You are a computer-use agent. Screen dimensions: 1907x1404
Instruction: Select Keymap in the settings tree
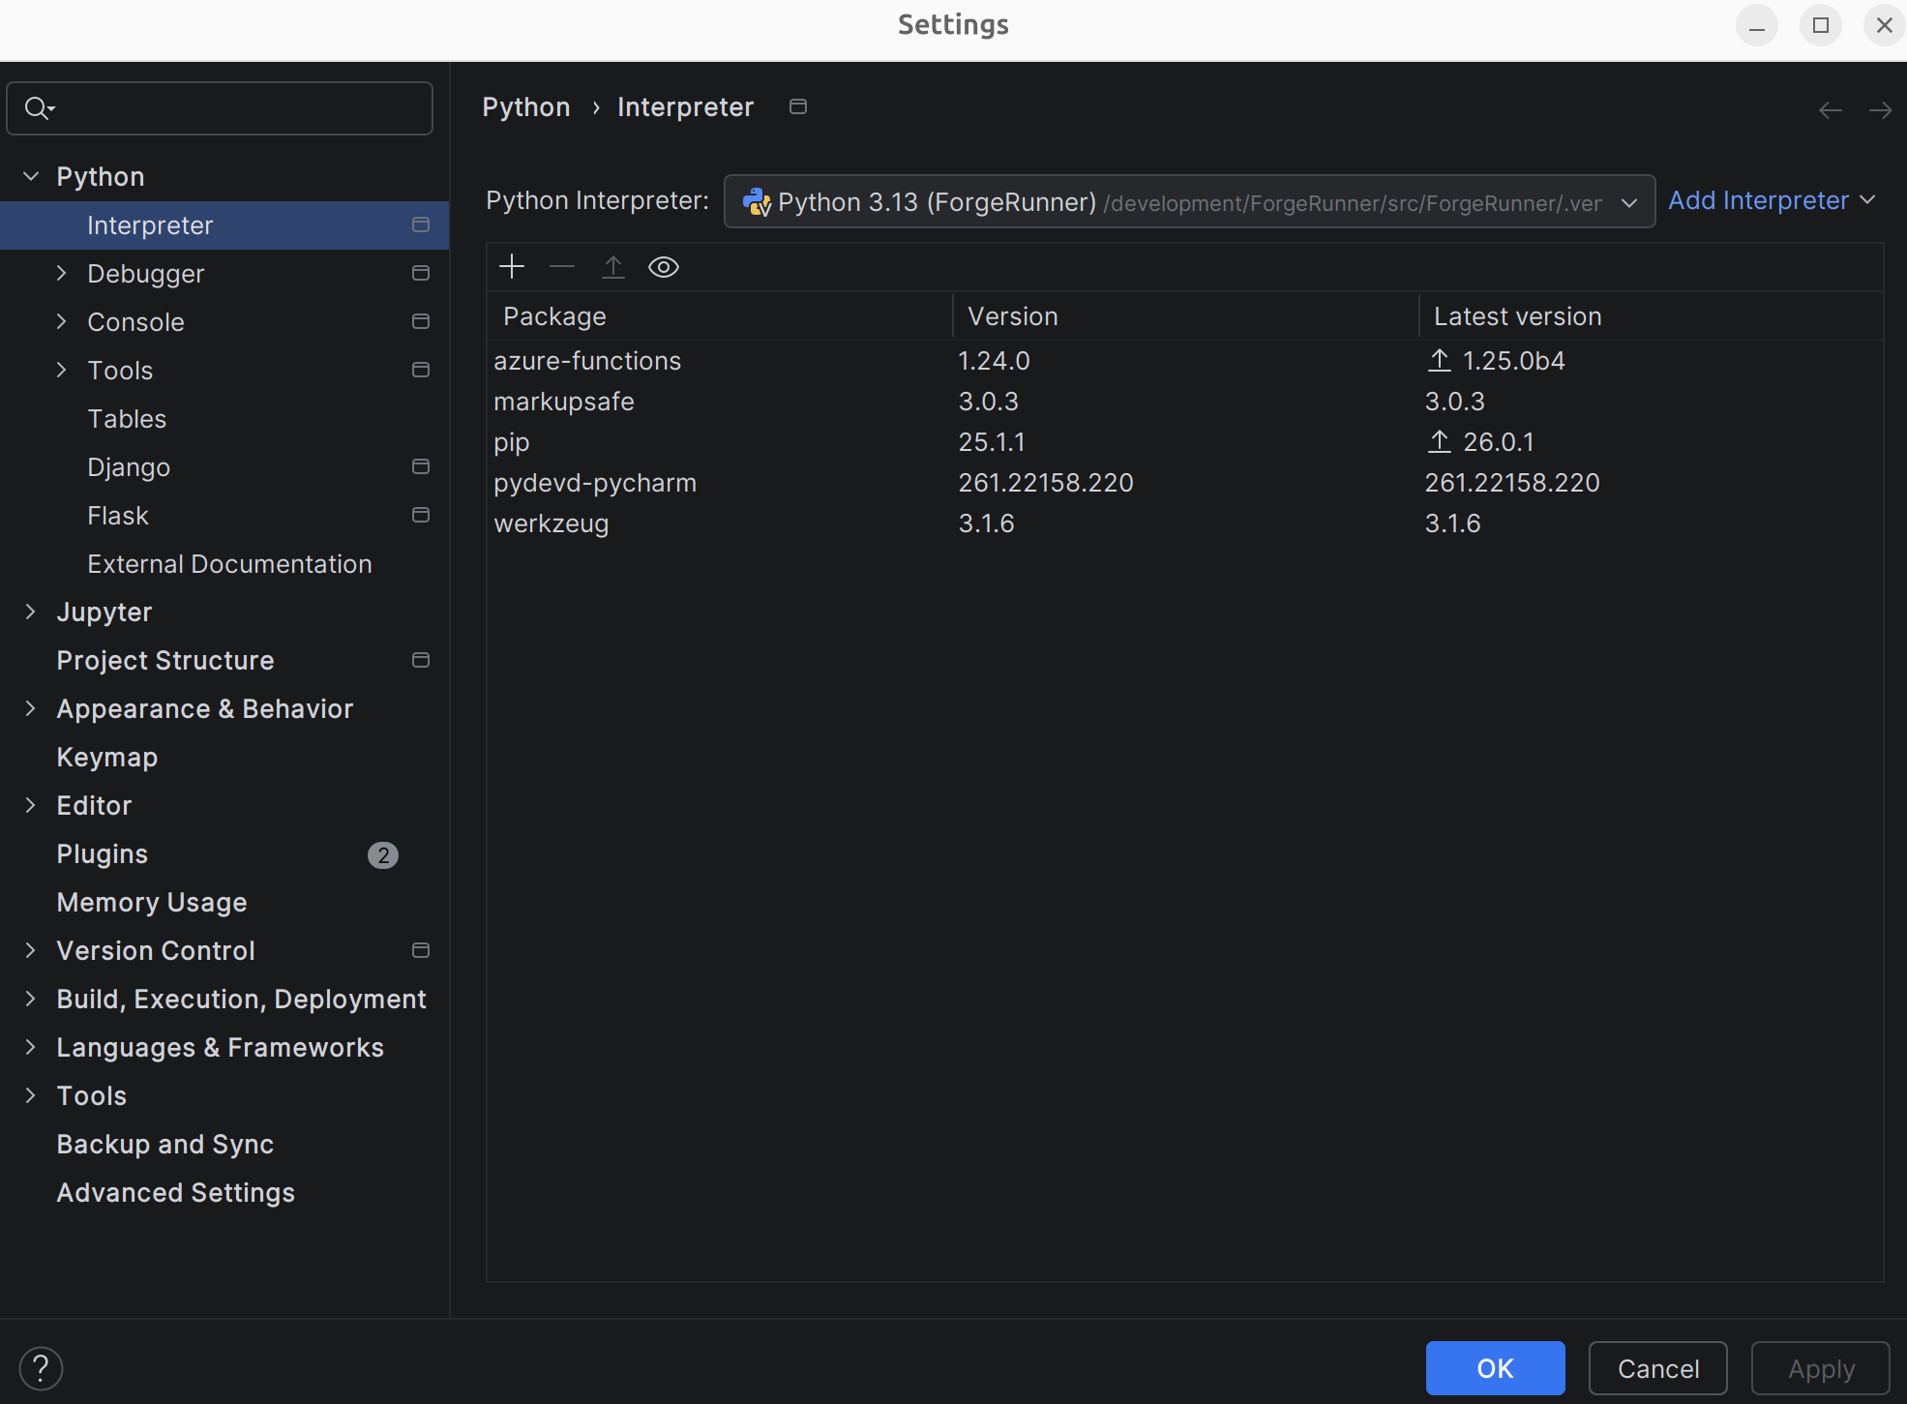107,758
